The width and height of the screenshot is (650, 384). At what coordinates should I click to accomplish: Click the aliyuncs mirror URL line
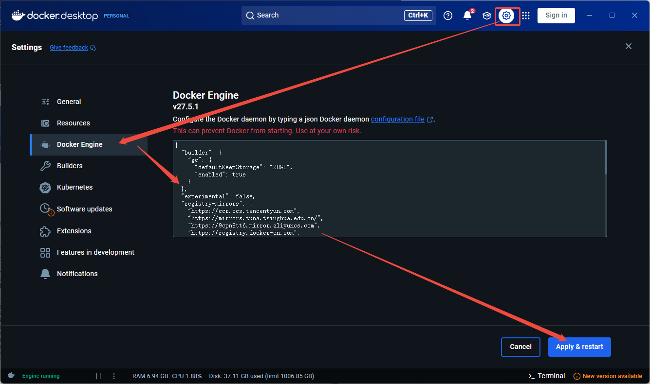click(x=254, y=226)
